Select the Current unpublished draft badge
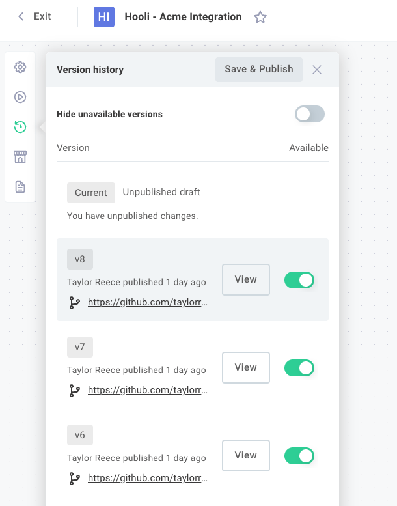397x506 pixels. (x=91, y=193)
